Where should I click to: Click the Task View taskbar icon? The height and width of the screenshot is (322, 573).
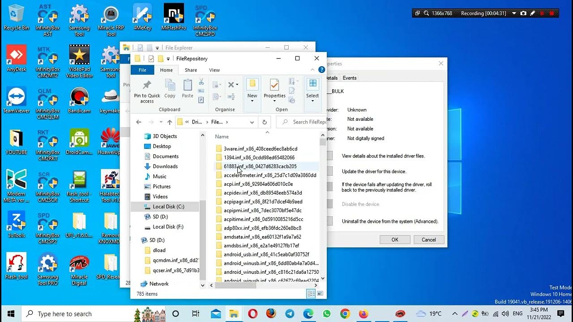pyautogui.click(x=196, y=314)
